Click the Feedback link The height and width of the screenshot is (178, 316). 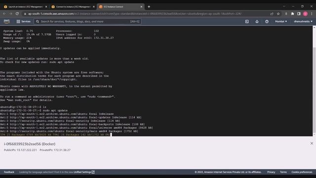(x=9, y=172)
